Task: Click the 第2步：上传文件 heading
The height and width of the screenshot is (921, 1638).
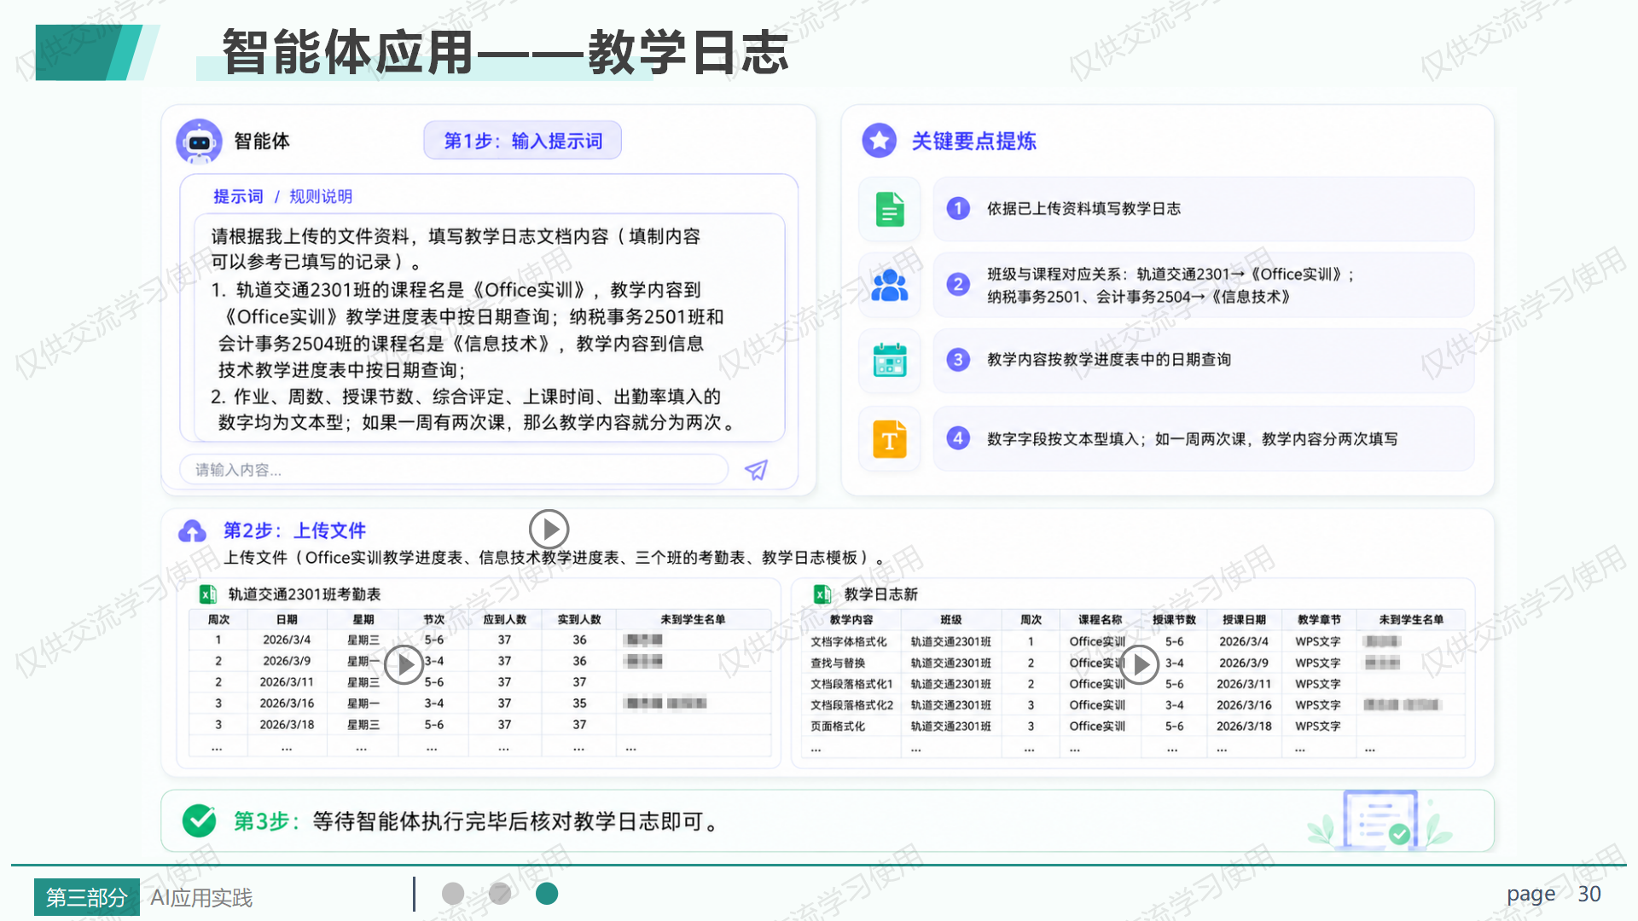Action: (294, 530)
